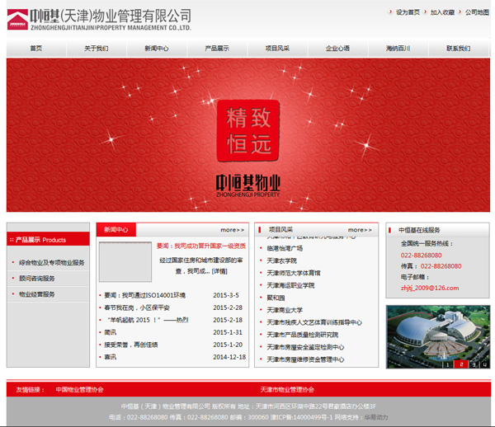This screenshot has height=427, width=495.
Task: Click 加入收藏 link at top
Action: tap(442, 12)
